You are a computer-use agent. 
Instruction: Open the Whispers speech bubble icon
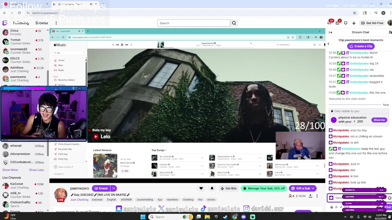point(346,23)
